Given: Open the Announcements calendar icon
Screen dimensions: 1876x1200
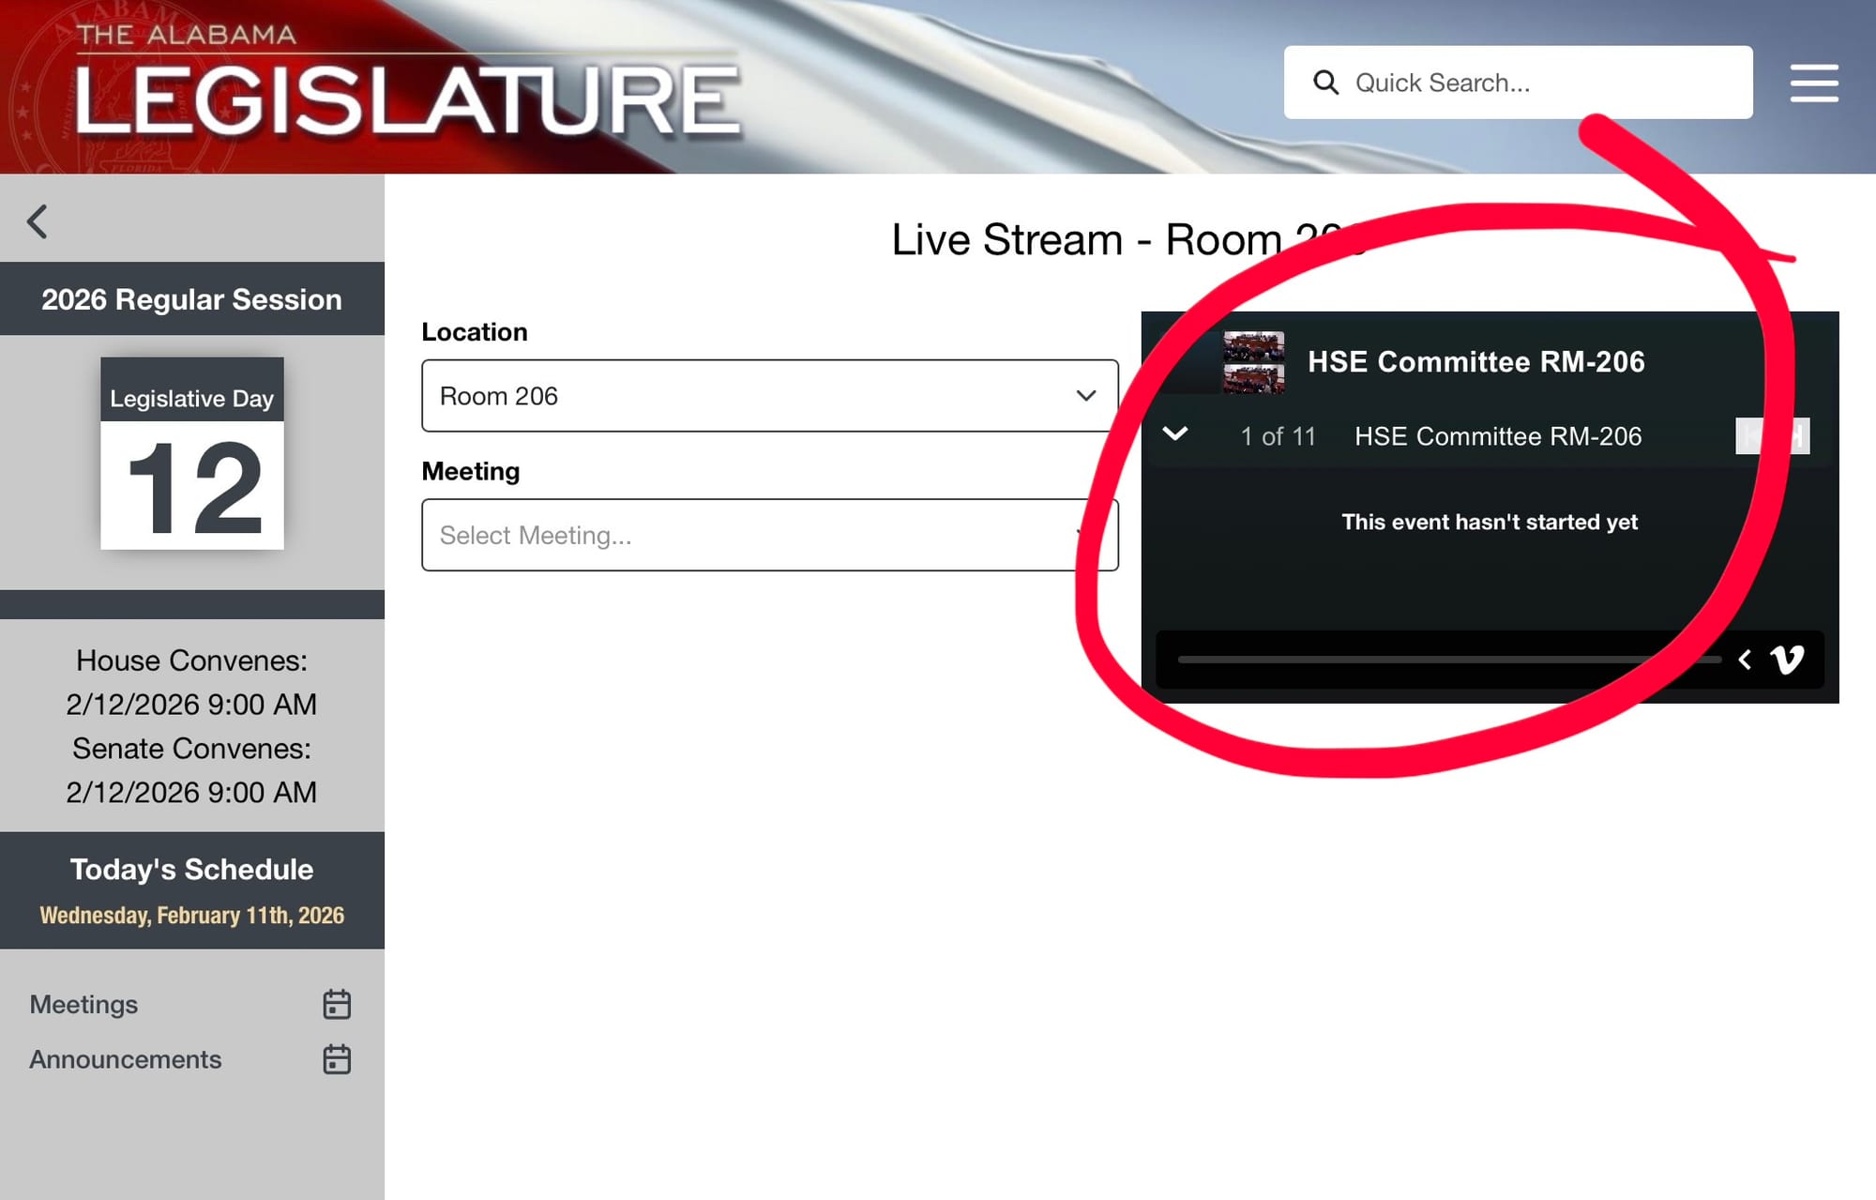Looking at the screenshot, I should tap(337, 1059).
